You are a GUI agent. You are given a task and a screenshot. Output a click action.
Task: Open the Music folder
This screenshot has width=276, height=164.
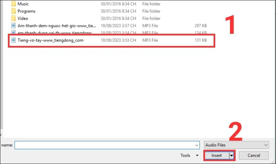tap(23, 4)
